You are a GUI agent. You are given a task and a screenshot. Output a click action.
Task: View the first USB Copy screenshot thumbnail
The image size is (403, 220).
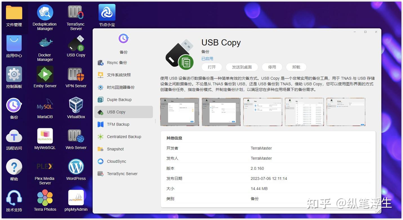(x=179, y=112)
